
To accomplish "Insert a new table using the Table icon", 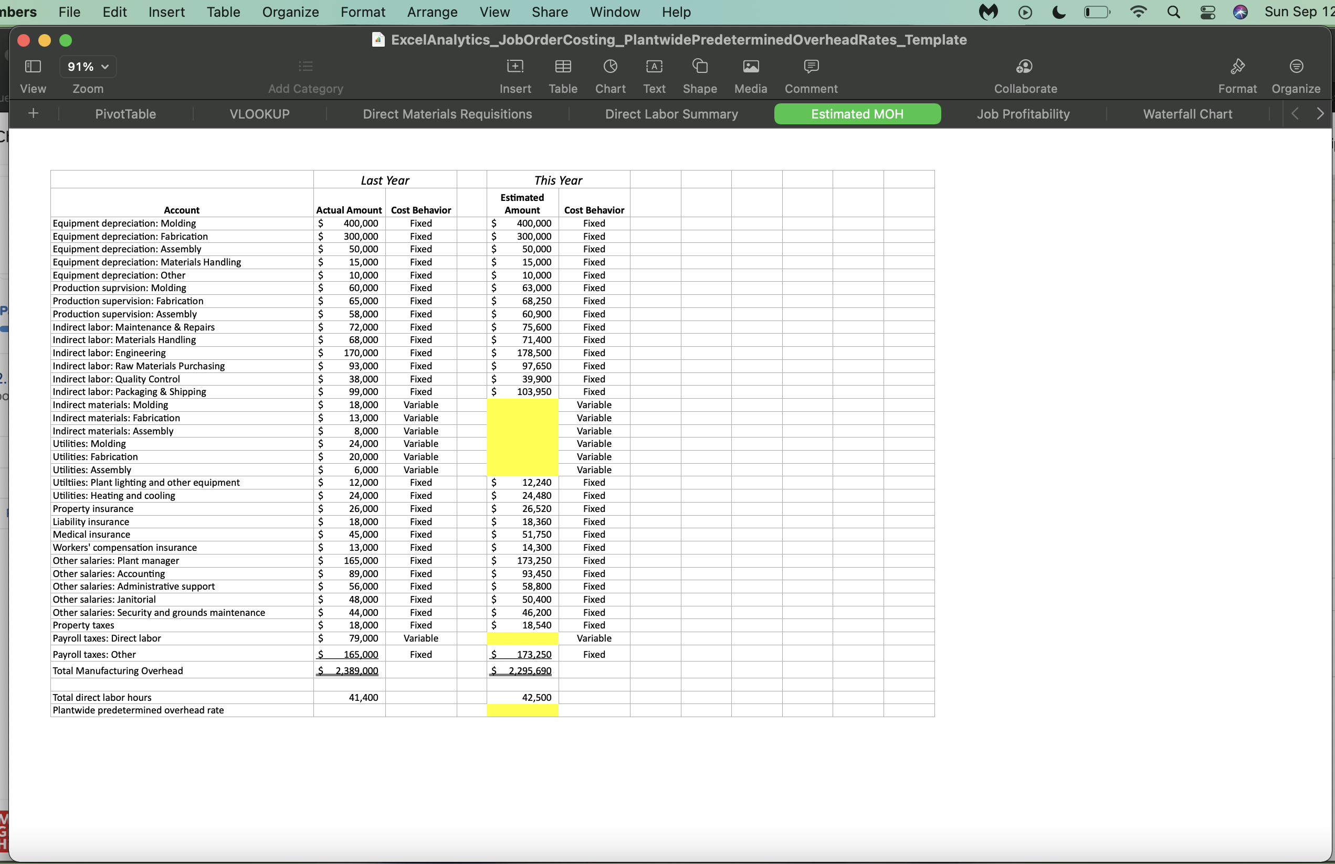I will point(563,76).
